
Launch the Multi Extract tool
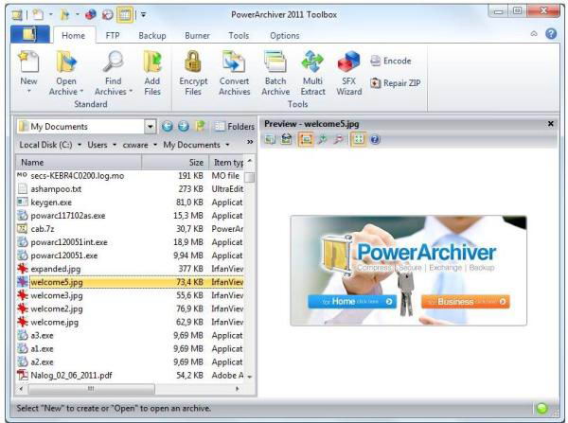click(312, 73)
